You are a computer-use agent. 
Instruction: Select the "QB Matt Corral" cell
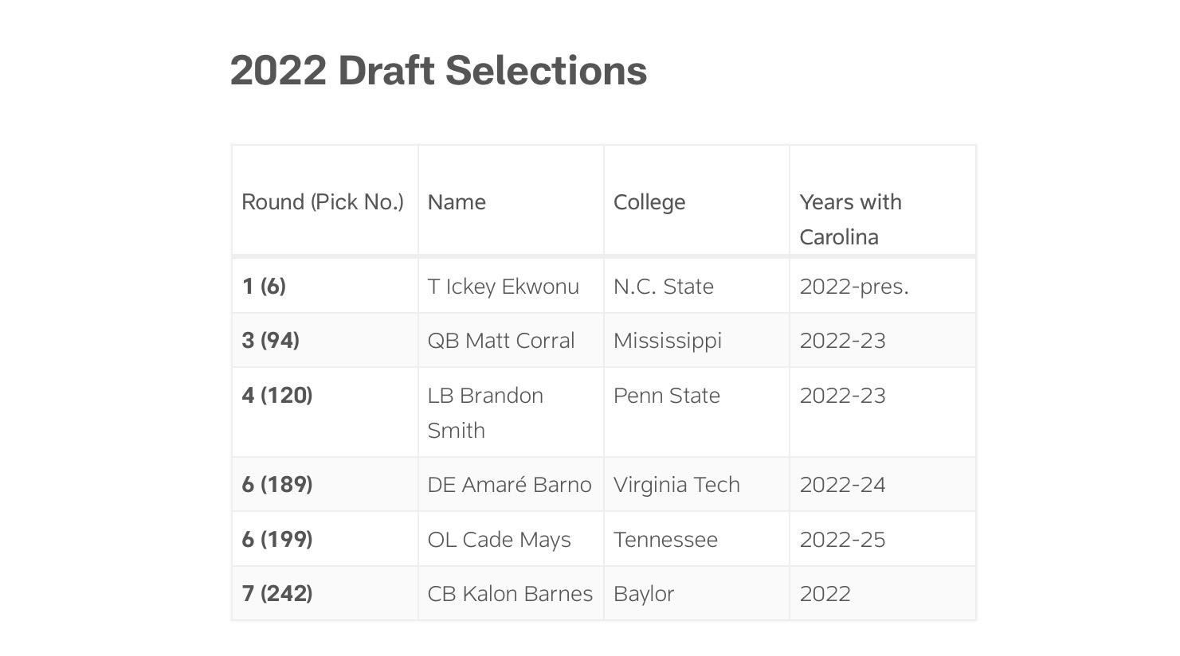point(500,341)
